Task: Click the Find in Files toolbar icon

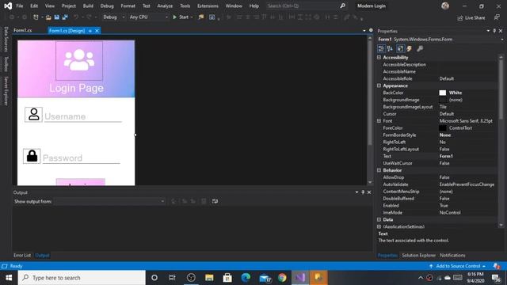Action: [x=201, y=17]
